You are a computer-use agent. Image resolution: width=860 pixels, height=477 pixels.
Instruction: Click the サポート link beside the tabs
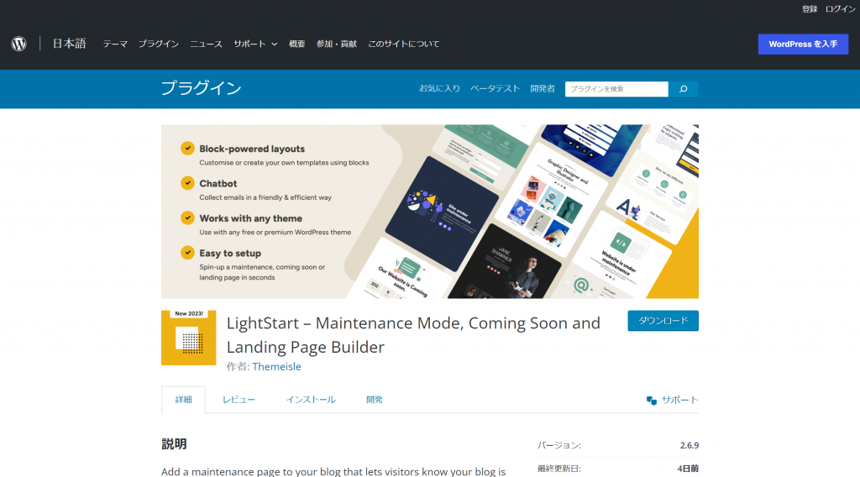[x=679, y=400]
